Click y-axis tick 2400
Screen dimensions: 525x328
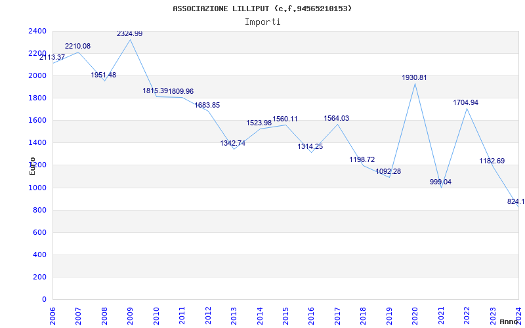pyautogui.click(x=37, y=31)
